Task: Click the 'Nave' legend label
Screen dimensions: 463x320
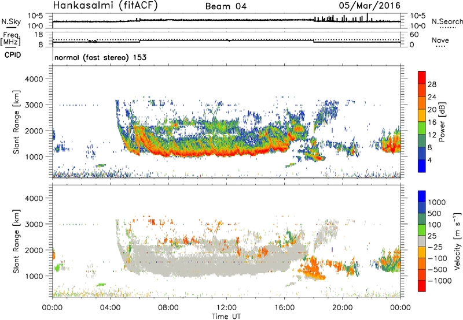Action: click(440, 40)
